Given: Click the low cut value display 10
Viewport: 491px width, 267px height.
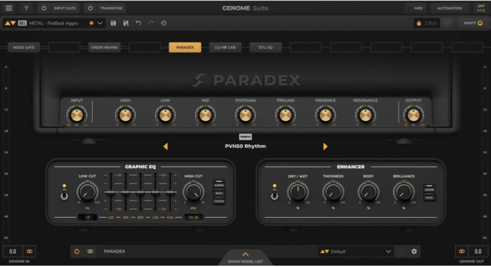Looking at the screenshot, I should point(87,217).
